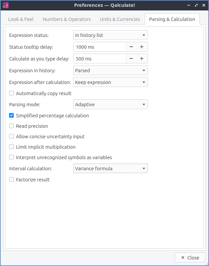Toggle Allow concise uncertainty input

(x=12, y=137)
